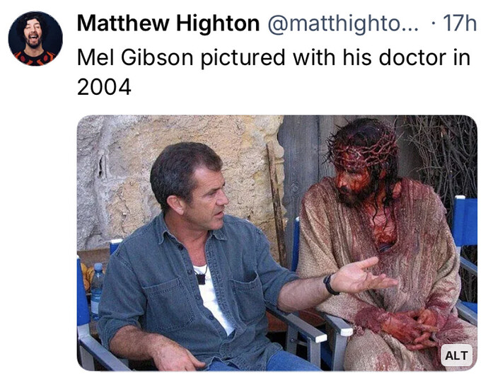Click the '2004' line of the tweet
Image resolution: width=488 pixels, height=378 pixels.
[x=104, y=87]
